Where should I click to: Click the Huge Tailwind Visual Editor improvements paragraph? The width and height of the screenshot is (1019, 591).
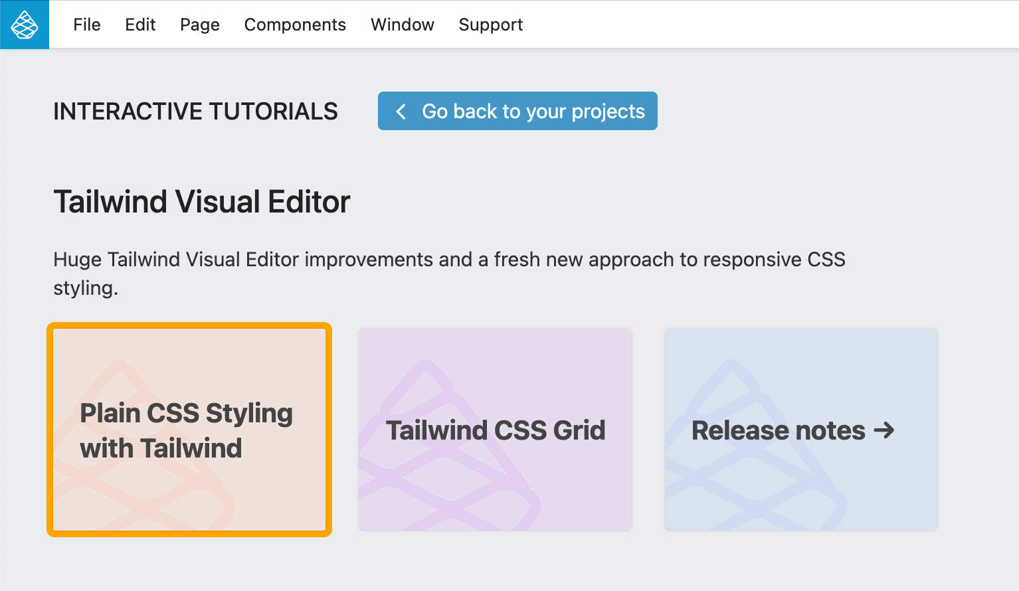449,273
